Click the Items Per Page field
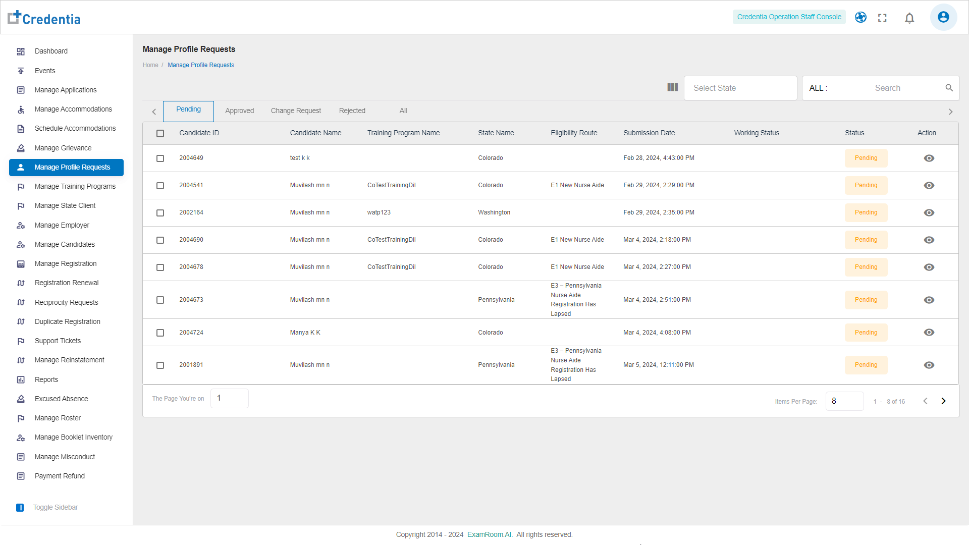The image size is (969, 545). click(x=844, y=401)
